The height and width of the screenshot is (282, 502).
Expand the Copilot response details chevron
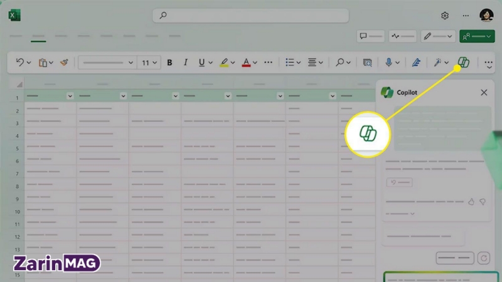[412, 214]
